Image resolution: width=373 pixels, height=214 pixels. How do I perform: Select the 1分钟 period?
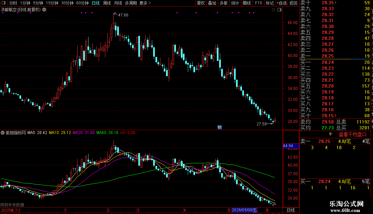(25, 3)
